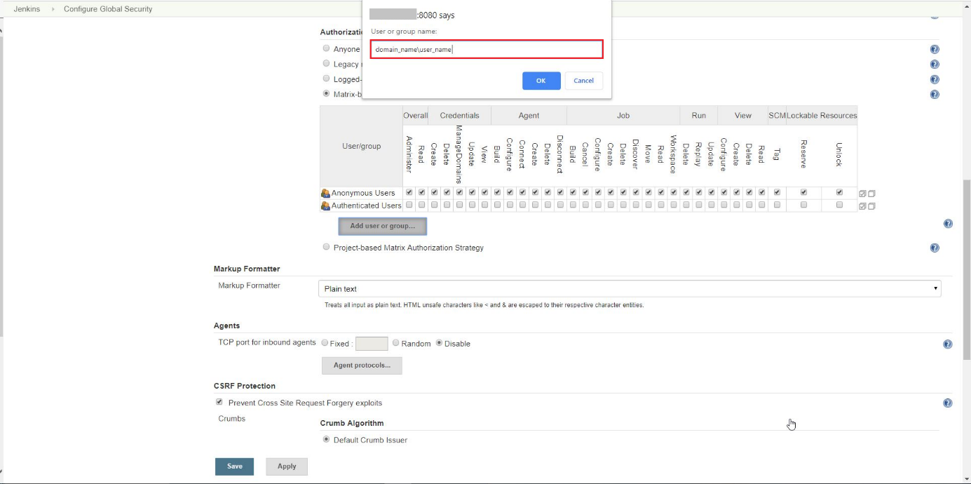Toggle Job Workspace for Authenticated Users
Screen dimensions: 971x484
[x=674, y=205]
